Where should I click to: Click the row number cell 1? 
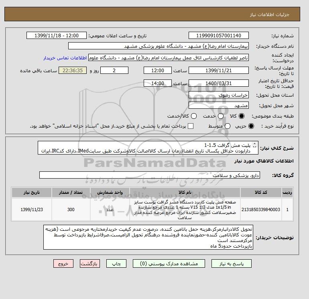(287, 210)
